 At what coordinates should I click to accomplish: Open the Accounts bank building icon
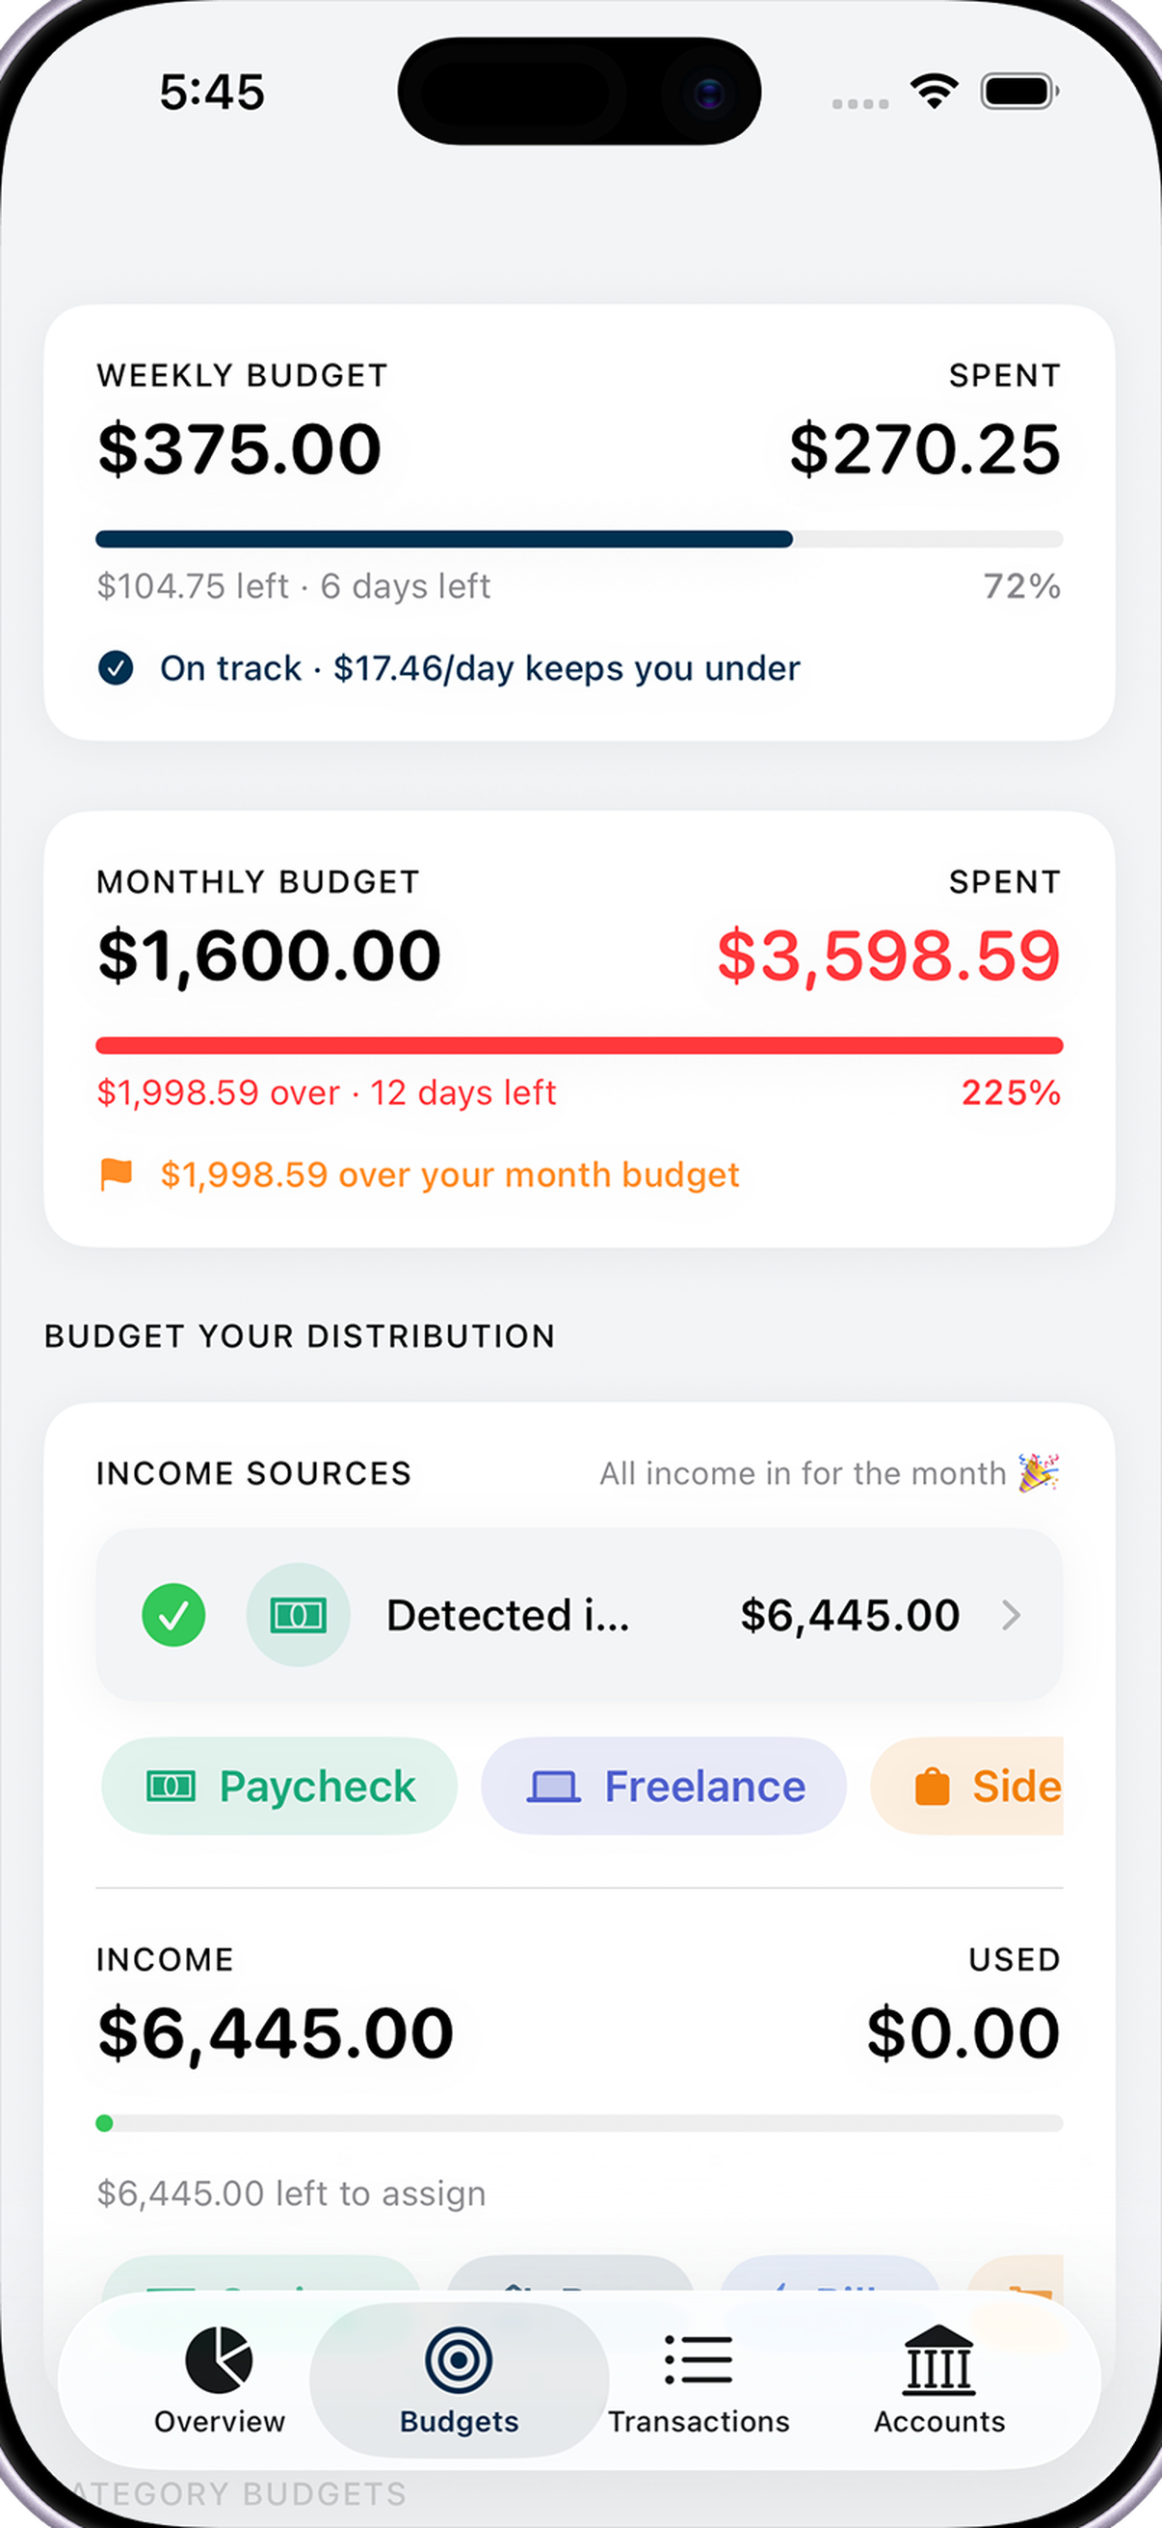coord(938,2359)
